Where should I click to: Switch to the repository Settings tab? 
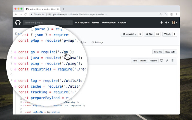97,42
